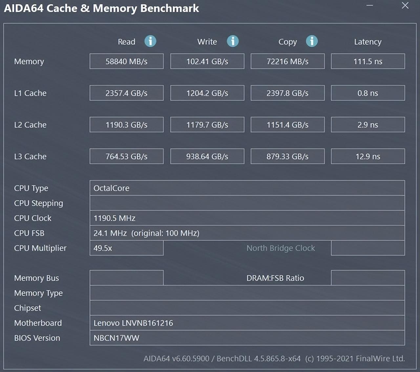Select the L3 Cache Copy 879.33 GB/s field
This screenshot has width=420, height=372.
pyautogui.click(x=287, y=156)
